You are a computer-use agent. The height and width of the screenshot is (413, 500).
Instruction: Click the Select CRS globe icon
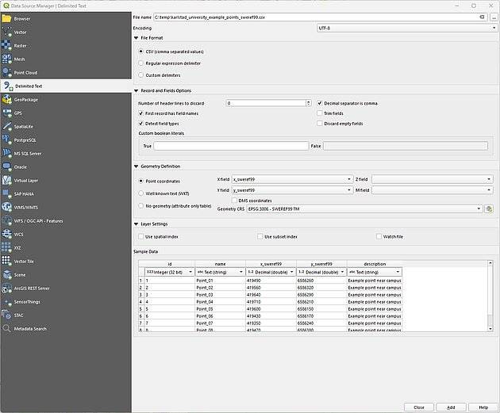tap(489, 209)
